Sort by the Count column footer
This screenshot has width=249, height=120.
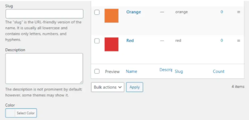coord(218,71)
